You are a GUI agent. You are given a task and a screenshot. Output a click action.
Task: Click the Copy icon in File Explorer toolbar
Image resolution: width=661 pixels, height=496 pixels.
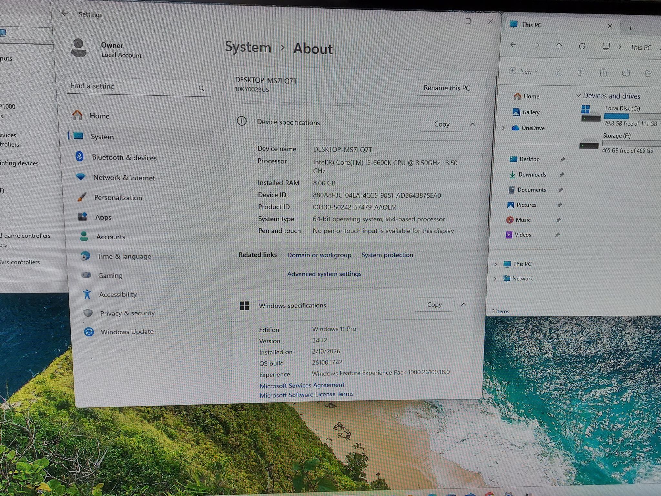click(x=581, y=72)
